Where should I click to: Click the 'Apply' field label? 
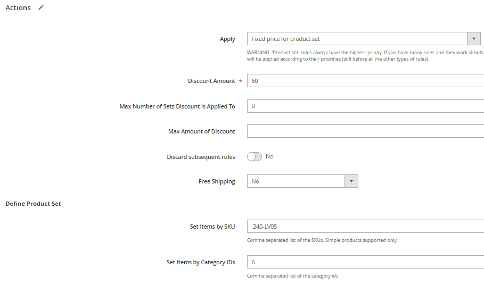(227, 39)
